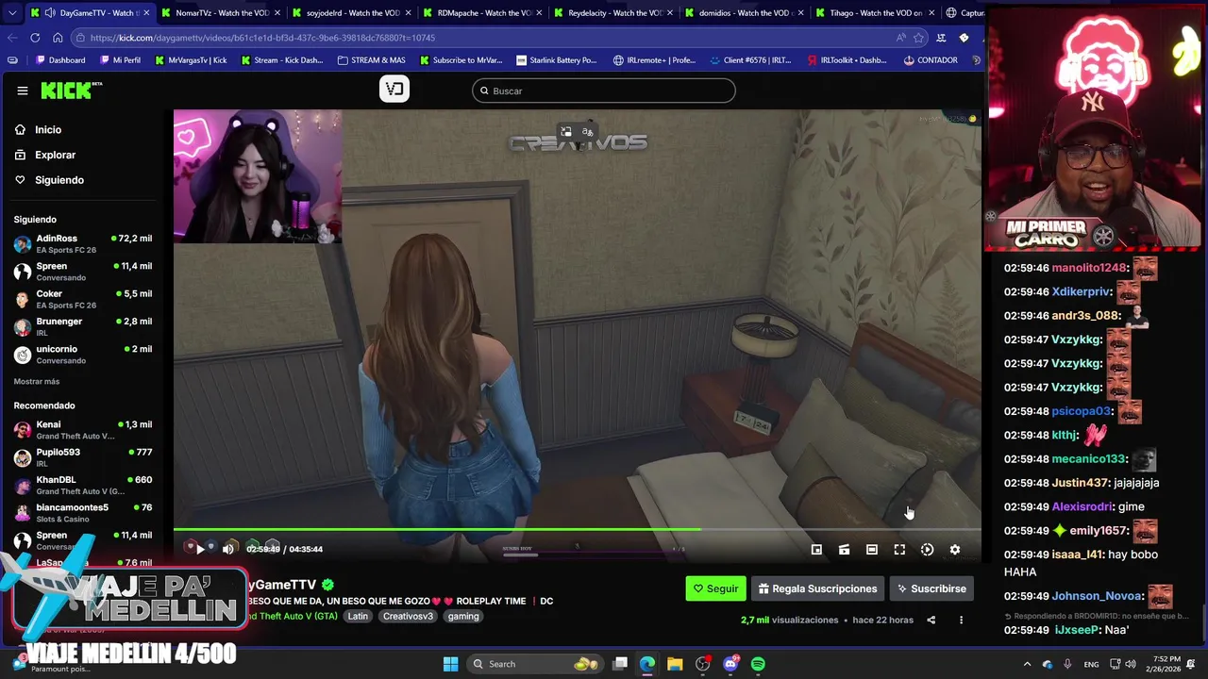Click the address bar URL
The height and width of the screenshot is (679, 1208).
click(262, 38)
